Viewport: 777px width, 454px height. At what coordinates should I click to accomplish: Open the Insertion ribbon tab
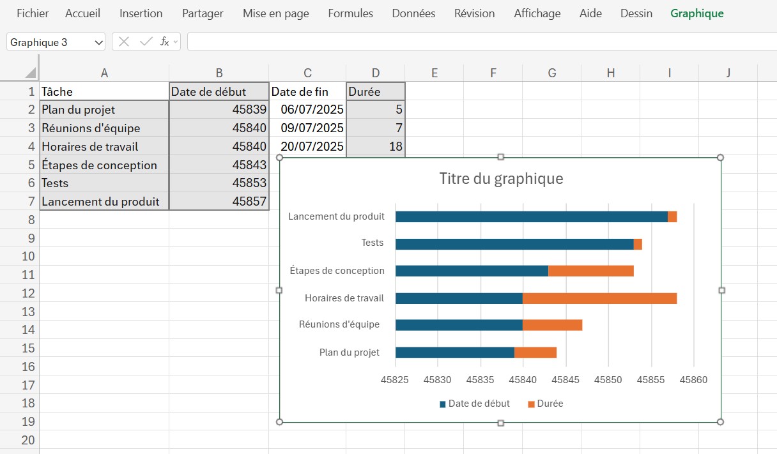(x=141, y=13)
